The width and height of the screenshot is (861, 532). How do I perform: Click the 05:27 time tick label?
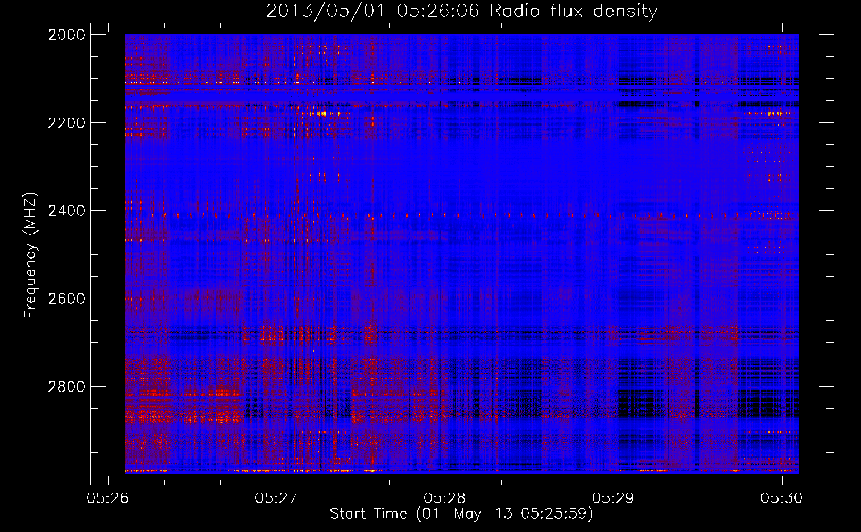[x=276, y=498]
